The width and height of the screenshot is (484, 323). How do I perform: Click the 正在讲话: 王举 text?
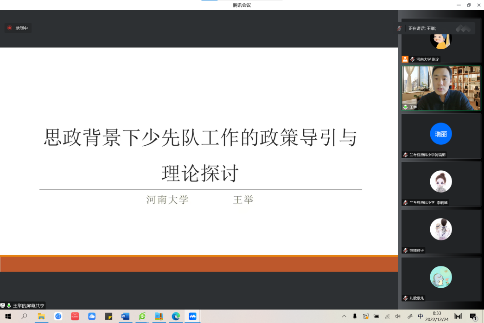point(422,28)
